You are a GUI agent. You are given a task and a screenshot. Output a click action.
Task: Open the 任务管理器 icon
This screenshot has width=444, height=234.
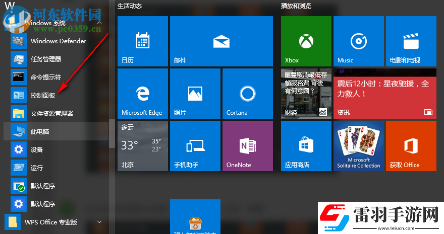coord(19,59)
